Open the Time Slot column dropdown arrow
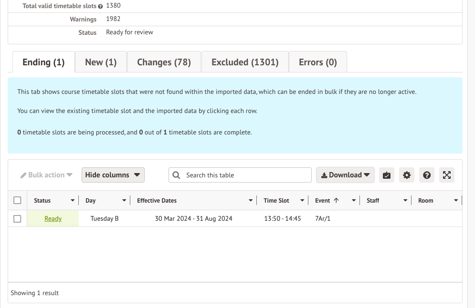This screenshot has width=475, height=308. pyautogui.click(x=302, y=201)
